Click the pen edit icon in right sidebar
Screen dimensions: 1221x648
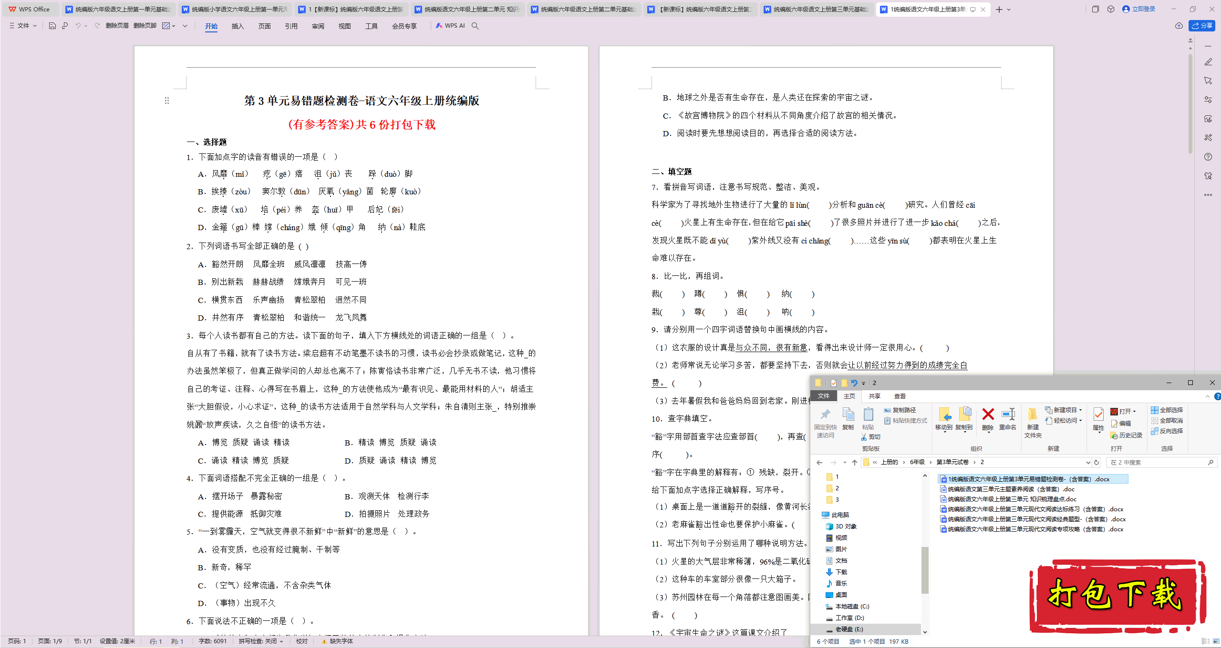tap(1208, 62)
